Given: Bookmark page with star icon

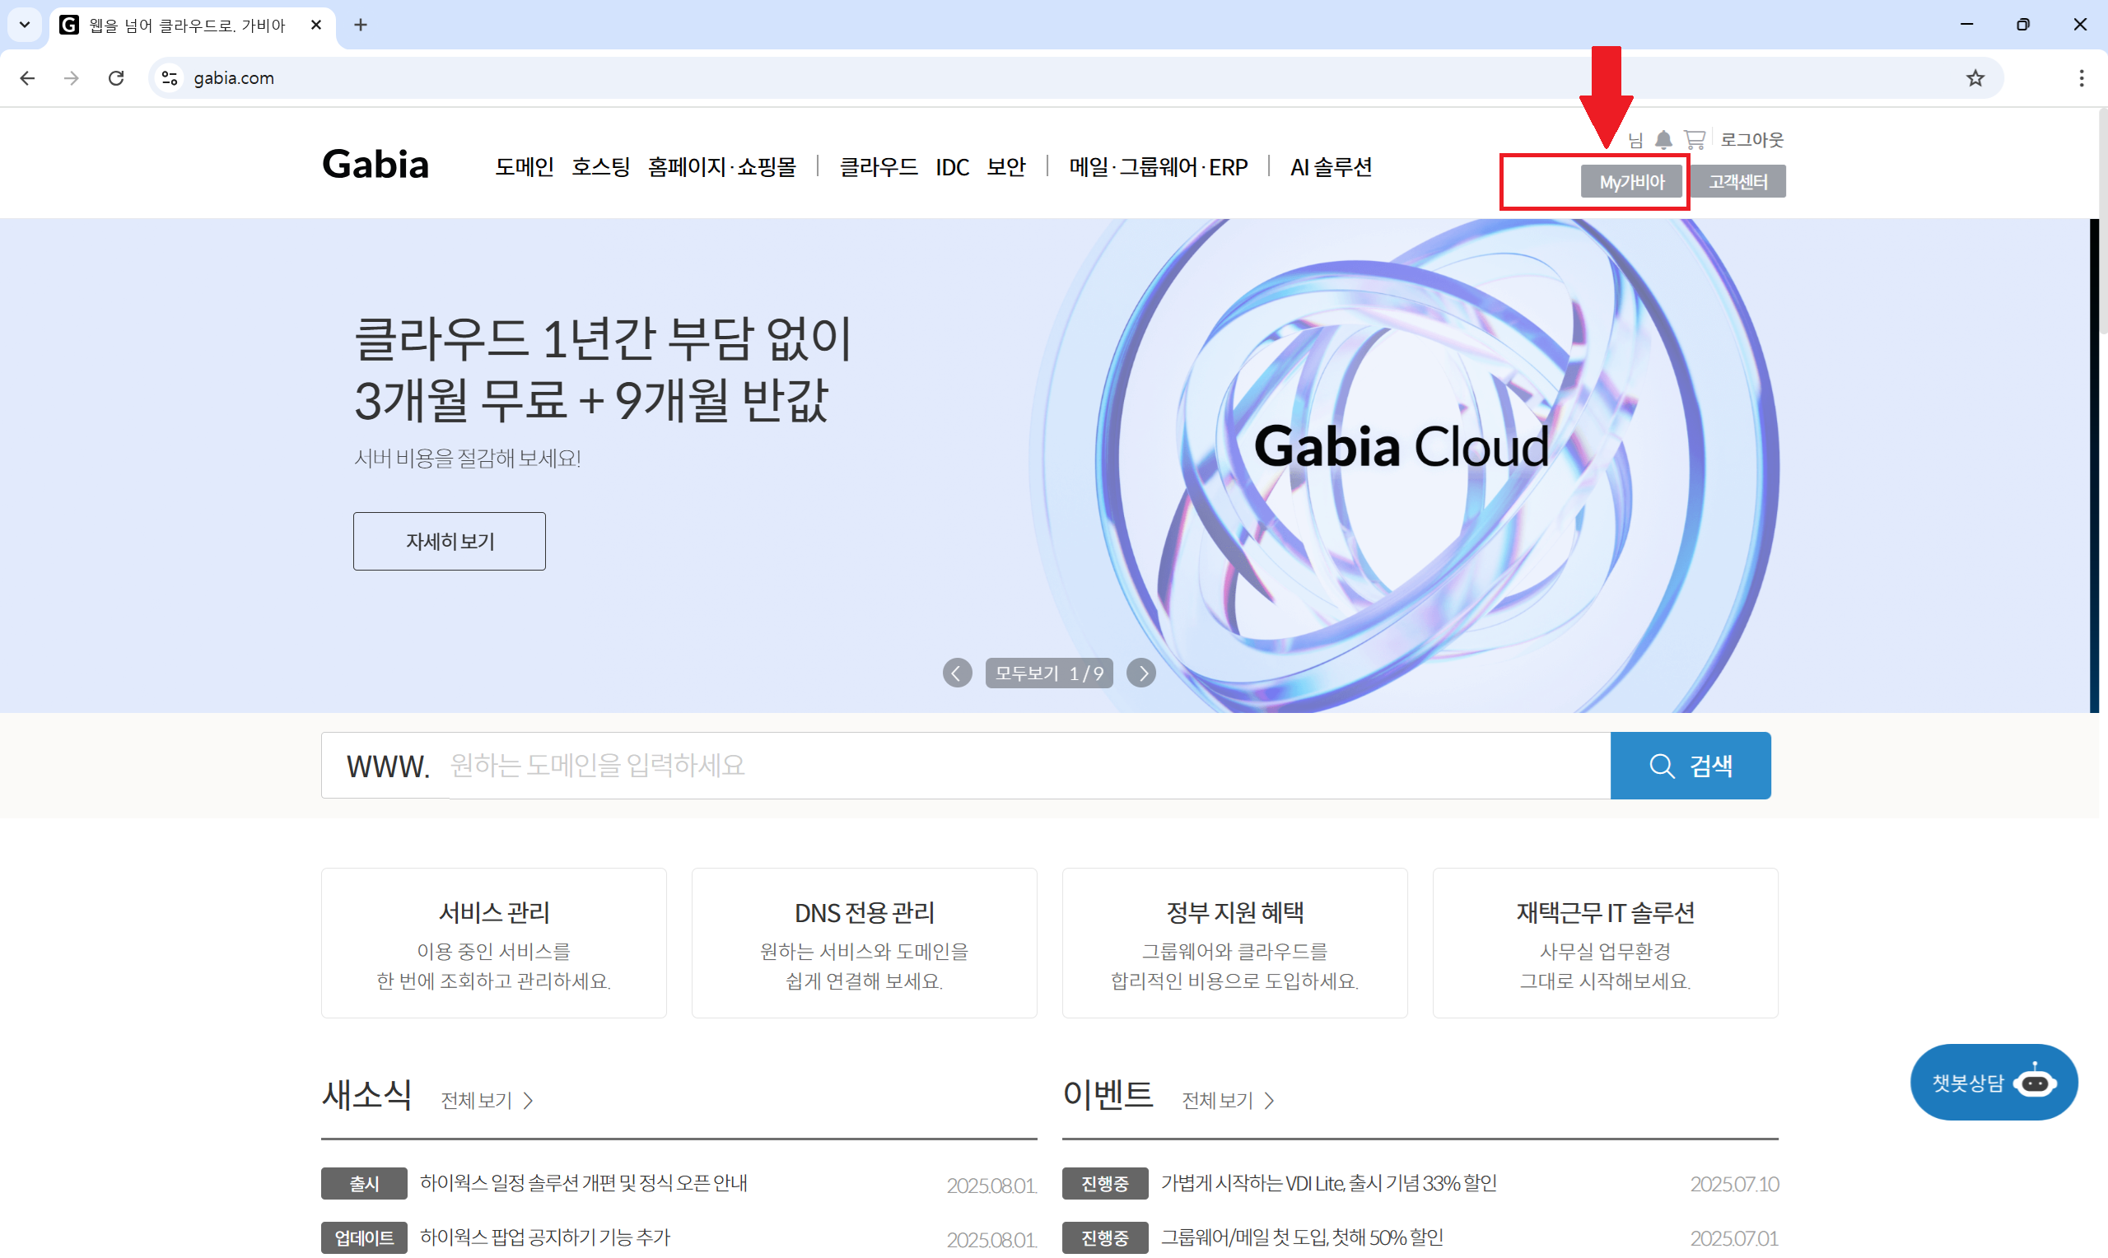Looking at the screenshot, I should tap(1975, 78).
